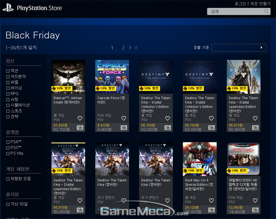The width and height of the screenshot is (276, 219).
Task: Check the 액션 genre filter
Action: click(x=8, y=71)
